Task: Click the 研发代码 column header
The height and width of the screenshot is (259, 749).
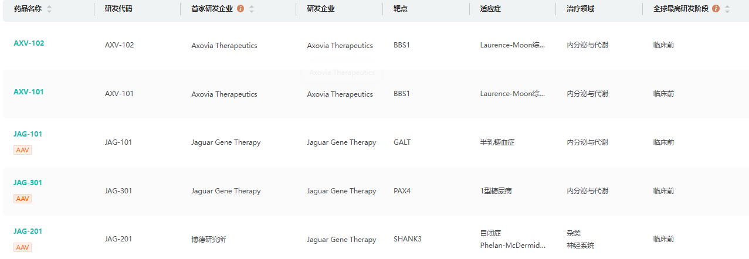Action: pos(118,9)
